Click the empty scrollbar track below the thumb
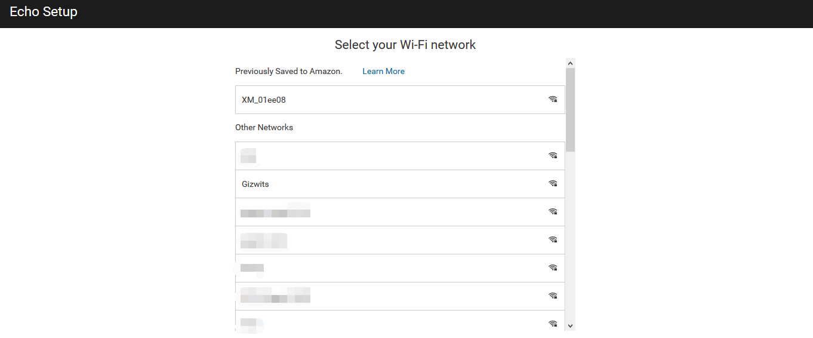This screenshot has height=338, width=813. [x=570, y=239]
